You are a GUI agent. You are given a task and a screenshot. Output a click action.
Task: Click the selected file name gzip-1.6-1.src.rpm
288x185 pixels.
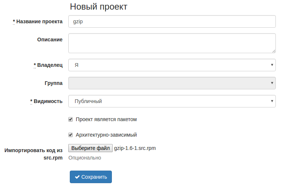click(x=135, y=148)
